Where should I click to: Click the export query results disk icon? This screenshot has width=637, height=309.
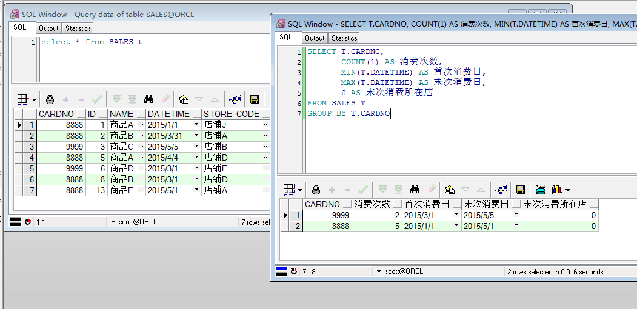[x=541, y=190]
